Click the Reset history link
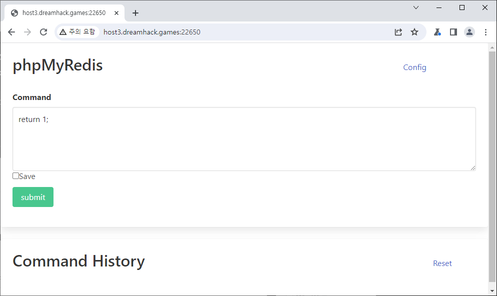The height and width of the screenshot is (296, 497). point(442,263)
